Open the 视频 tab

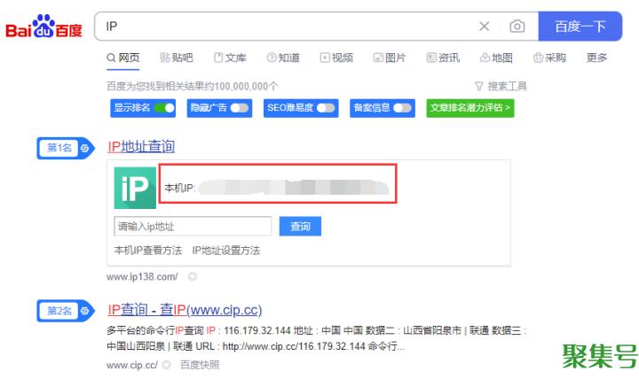click(336, 58)
